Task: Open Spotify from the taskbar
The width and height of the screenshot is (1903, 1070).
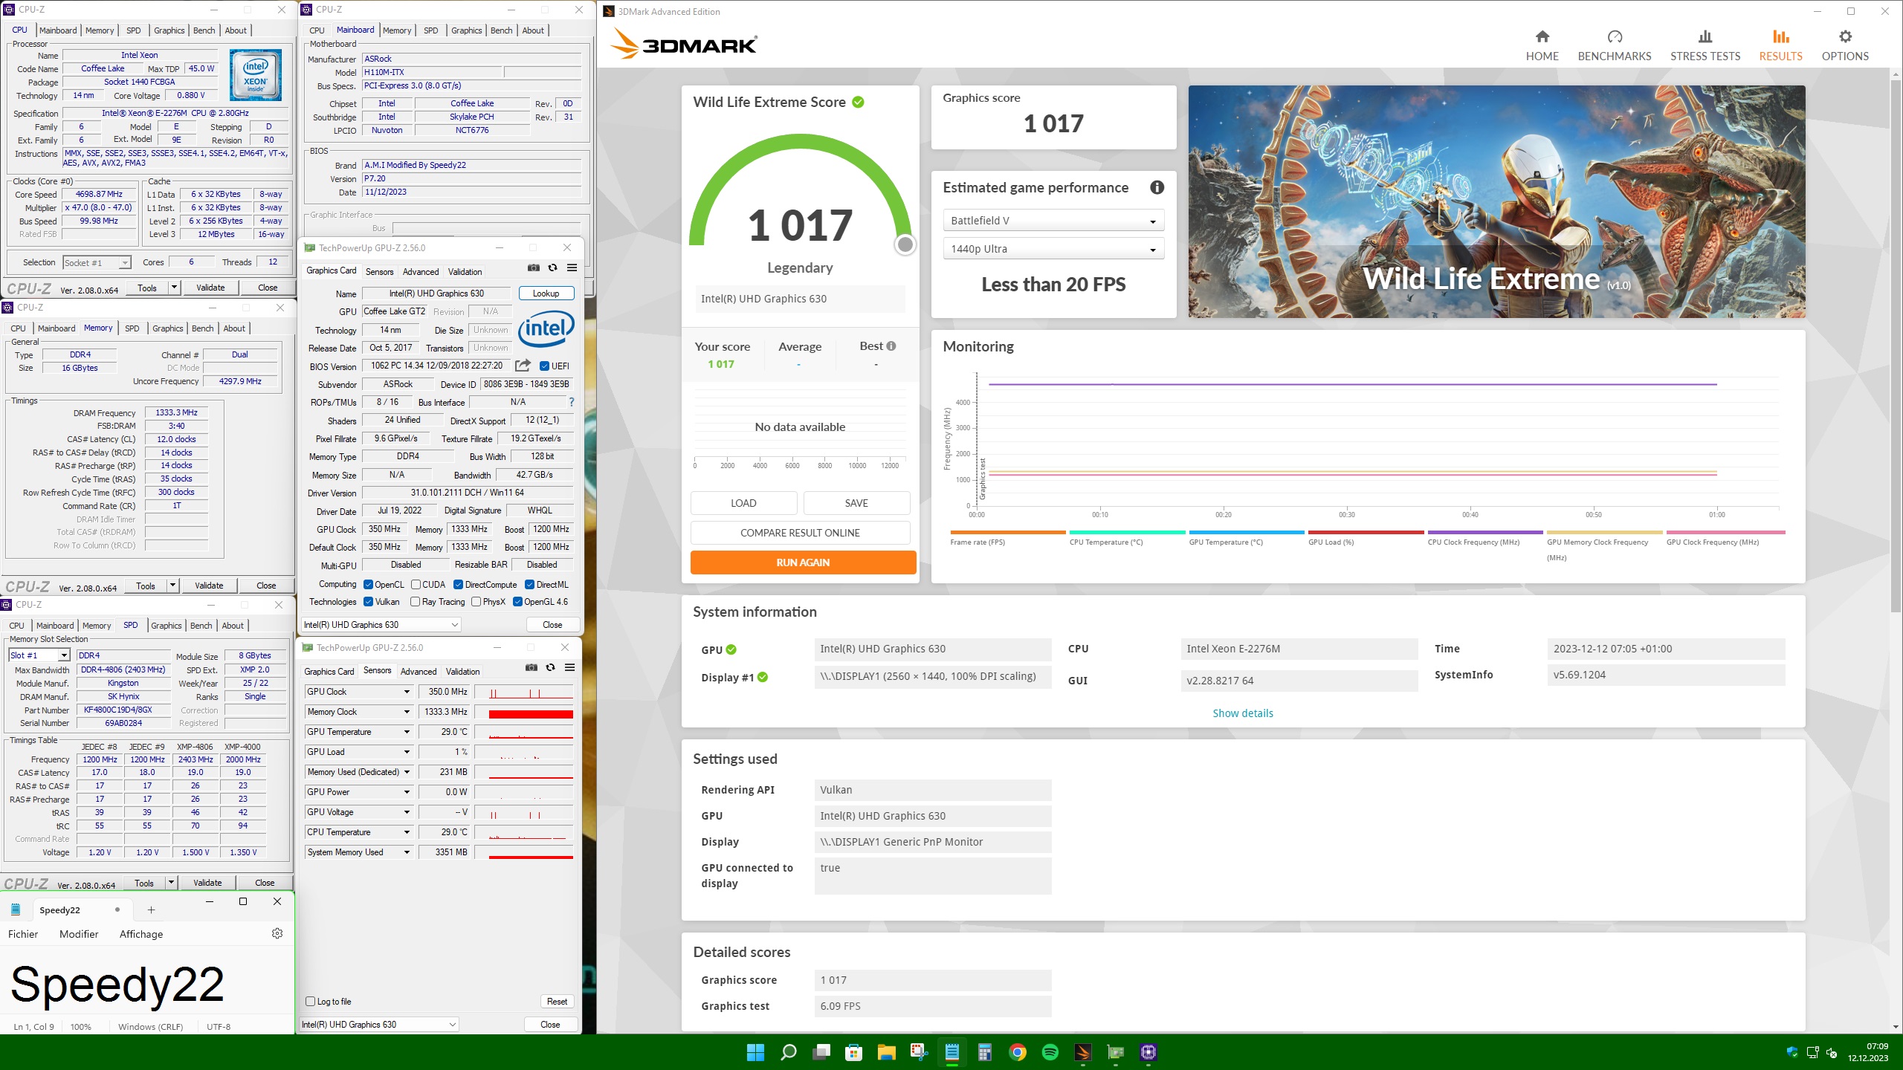Action: pos(1050,1051)
